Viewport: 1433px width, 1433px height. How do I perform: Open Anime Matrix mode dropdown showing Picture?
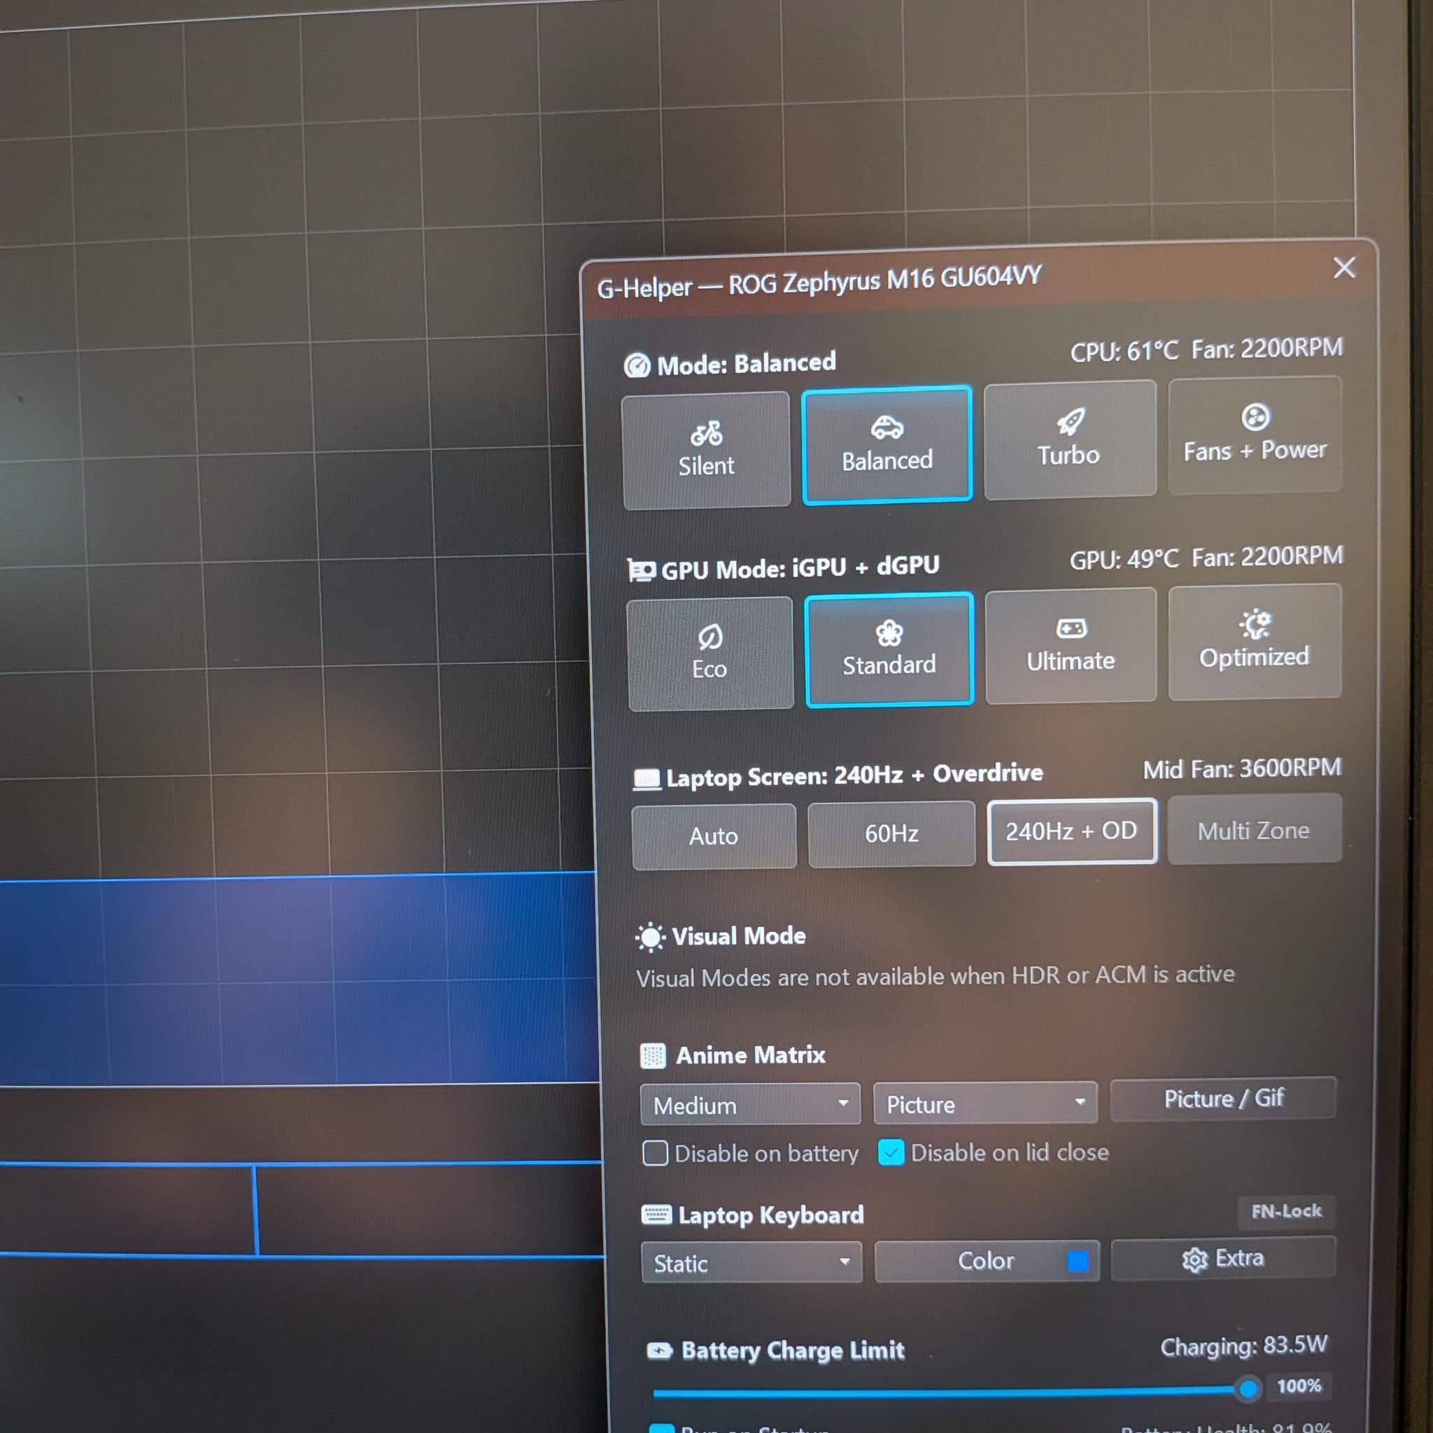[985, 1103]
